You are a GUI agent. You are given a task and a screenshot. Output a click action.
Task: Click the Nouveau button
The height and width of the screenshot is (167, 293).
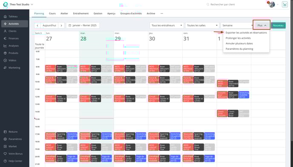(x=278, y=26)
